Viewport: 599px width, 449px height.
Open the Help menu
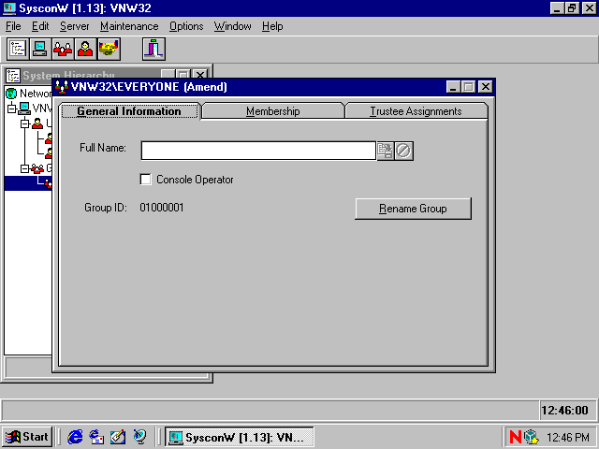pyautogui.click(x=272, y=26)
